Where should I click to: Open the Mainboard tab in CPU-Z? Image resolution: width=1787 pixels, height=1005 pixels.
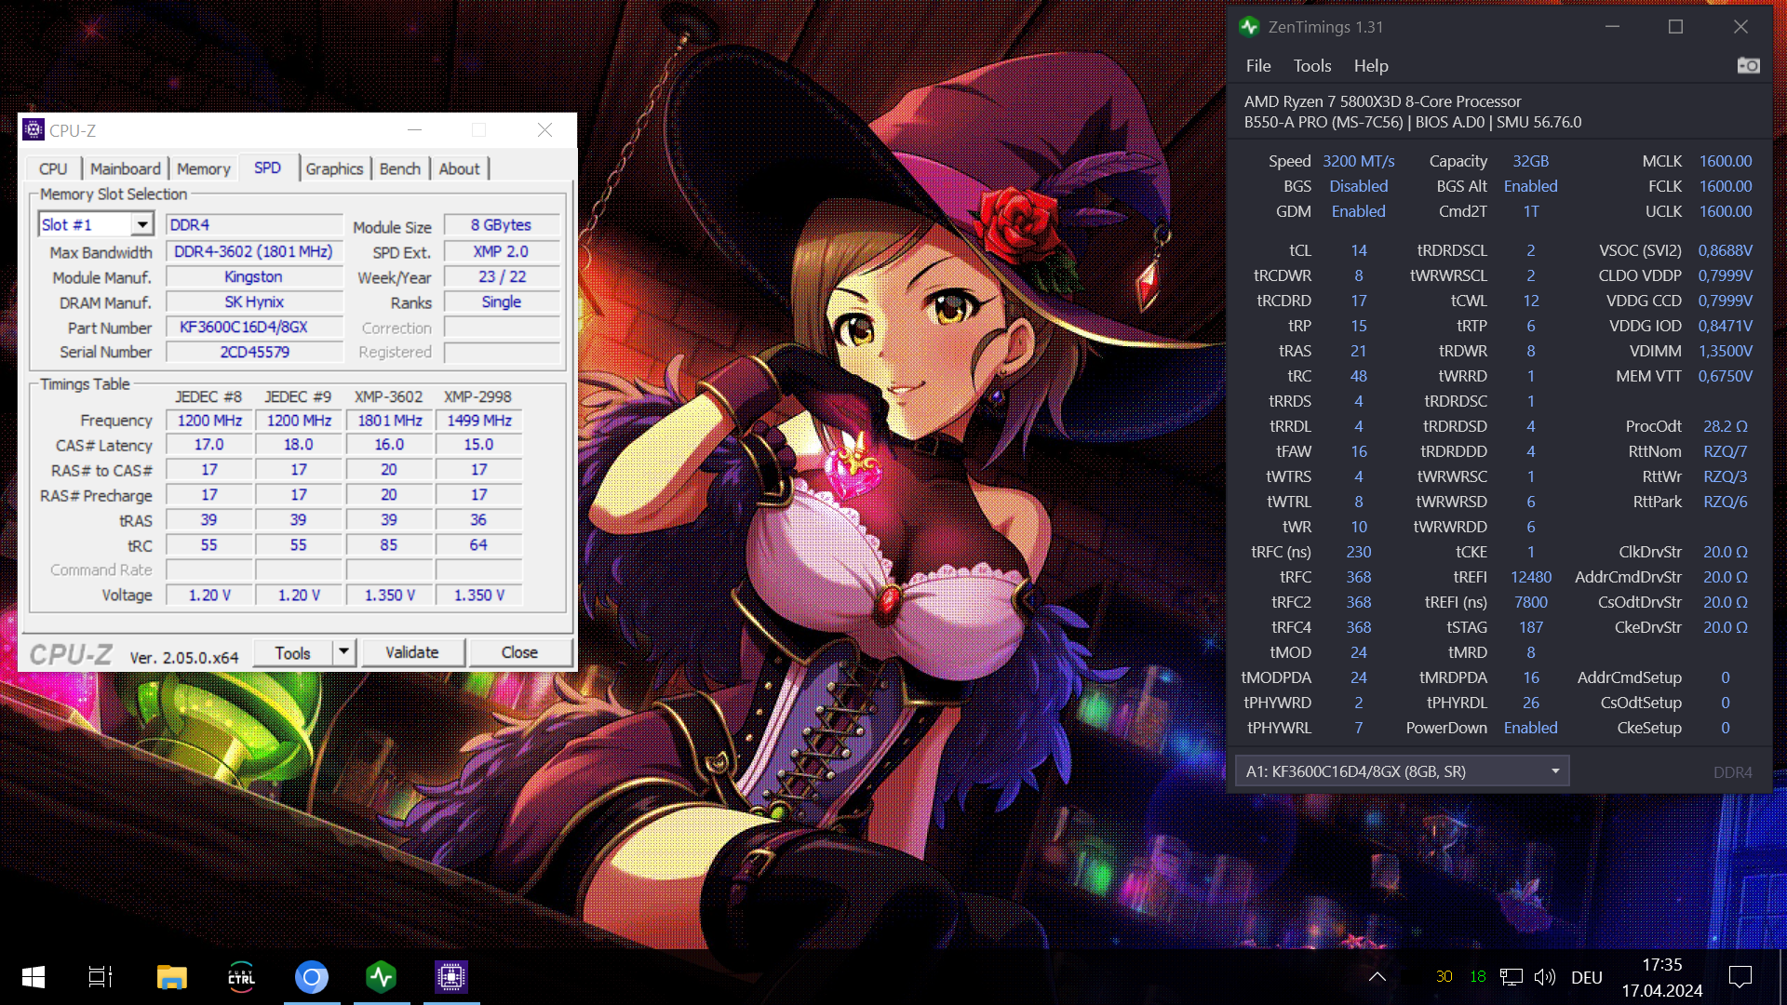point(125,168)
